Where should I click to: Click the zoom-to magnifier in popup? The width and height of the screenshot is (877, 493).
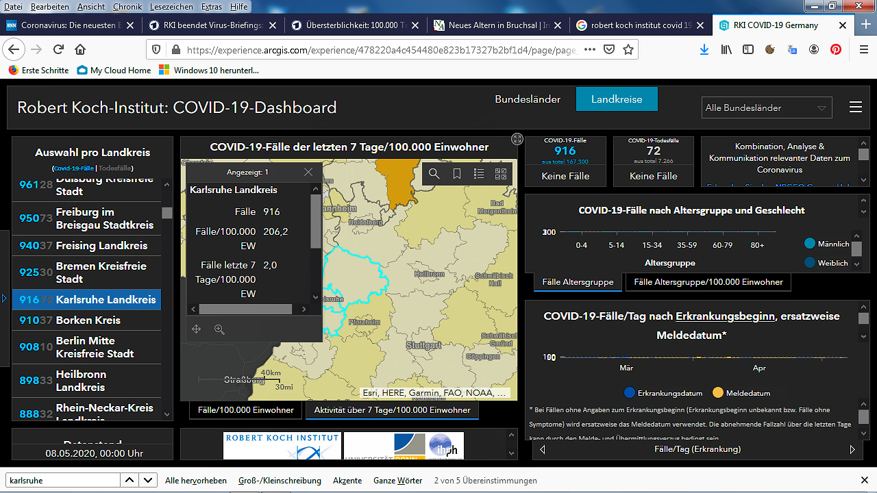click(219, 329)
